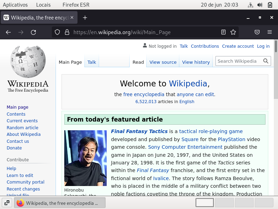
Task: Go back with the browser back arrow
Action: [8, 32]
